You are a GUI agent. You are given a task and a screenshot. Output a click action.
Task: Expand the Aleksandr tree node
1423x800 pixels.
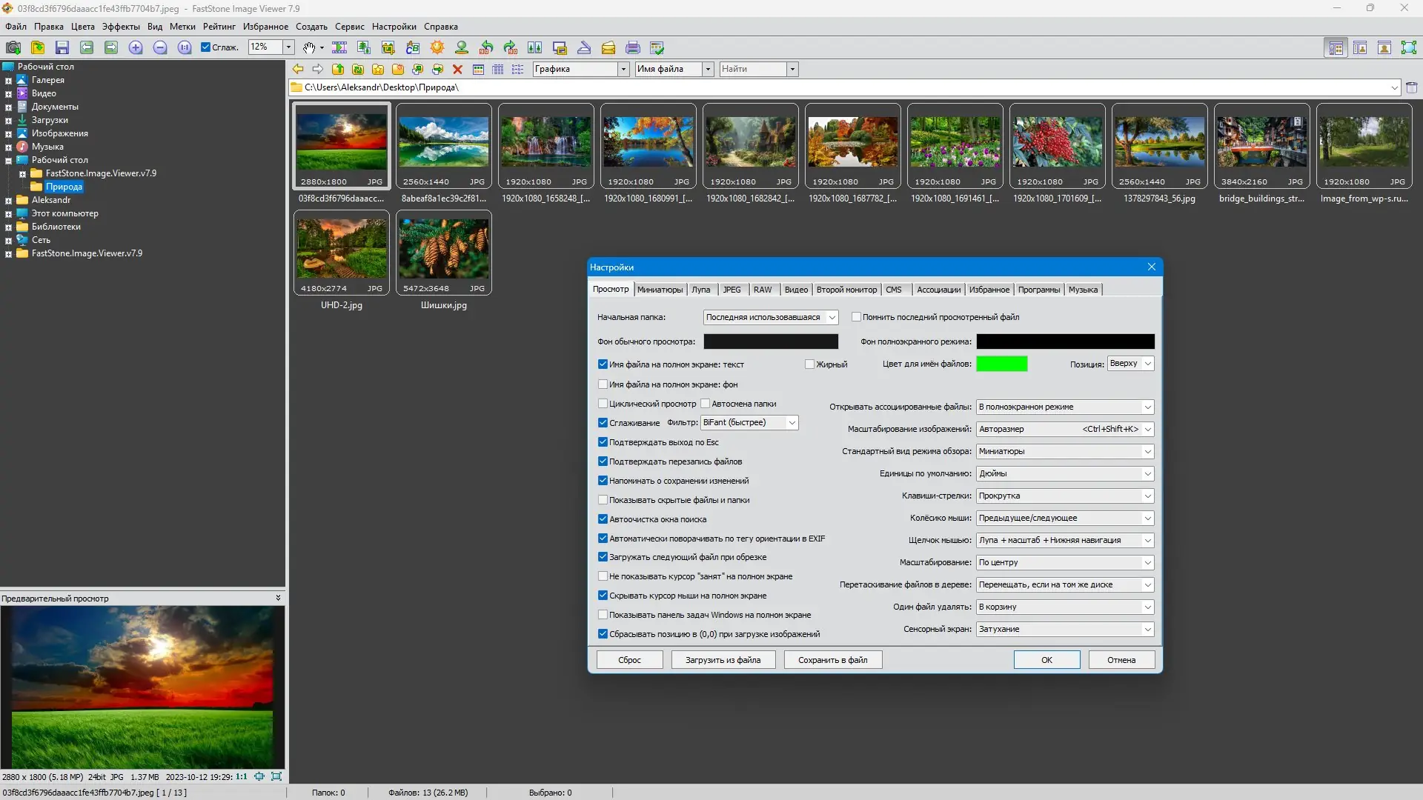[8, 200]
